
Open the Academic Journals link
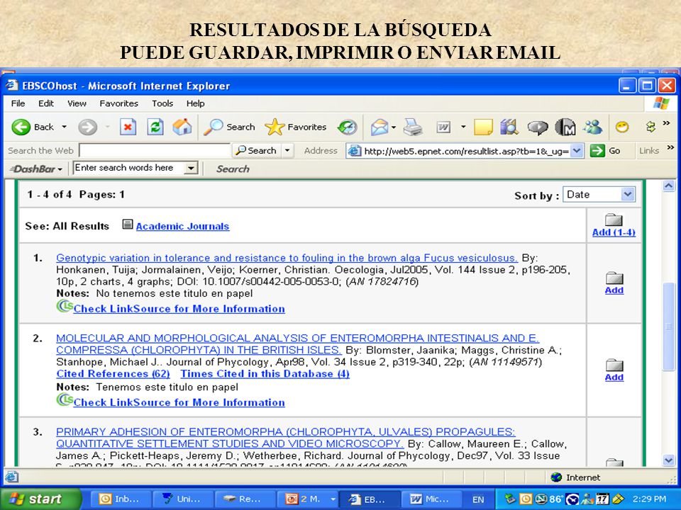(182, 227)
